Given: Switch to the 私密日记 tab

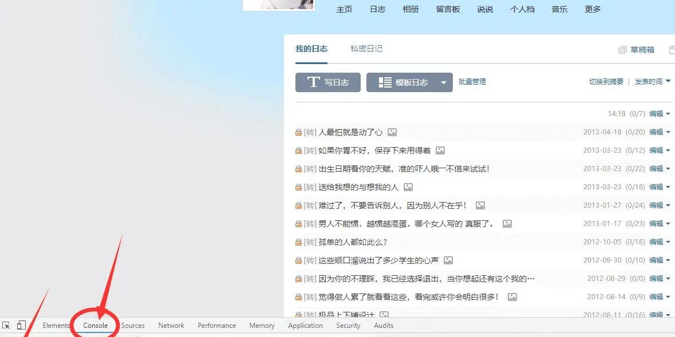Looking at the screenshot, I should pos(366,49).
